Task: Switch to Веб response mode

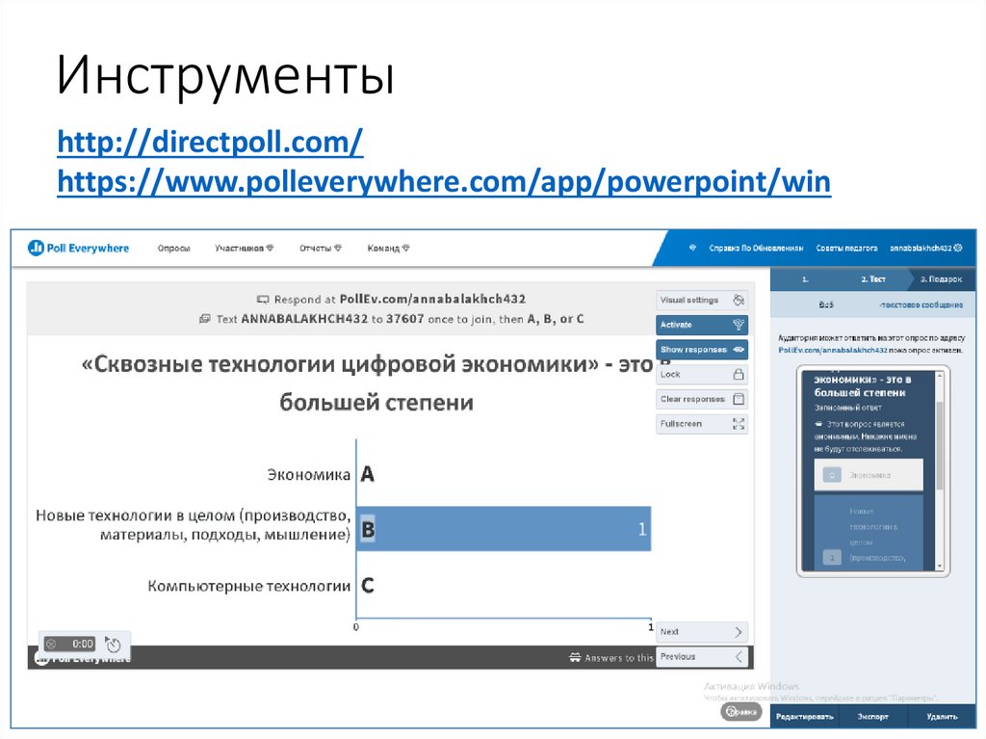Action: (x=825, y=304)
